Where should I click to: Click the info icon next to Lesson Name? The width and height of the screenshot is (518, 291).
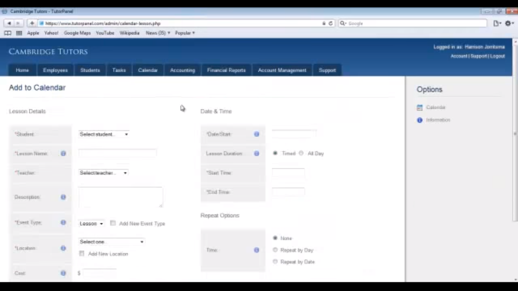[63, 153]
